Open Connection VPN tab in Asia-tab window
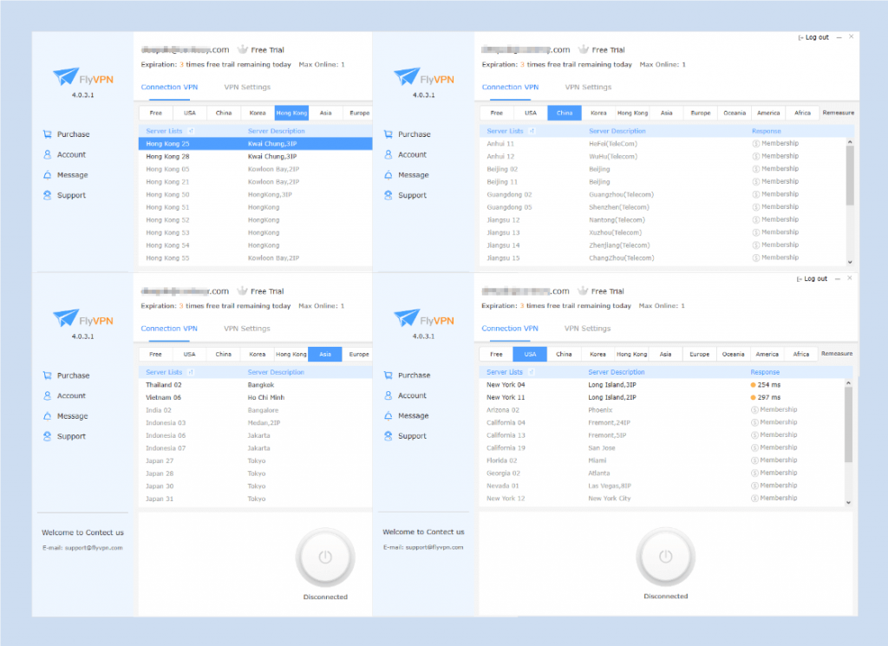The width and height of the screenshot is (888, 646). pos(169,329)
